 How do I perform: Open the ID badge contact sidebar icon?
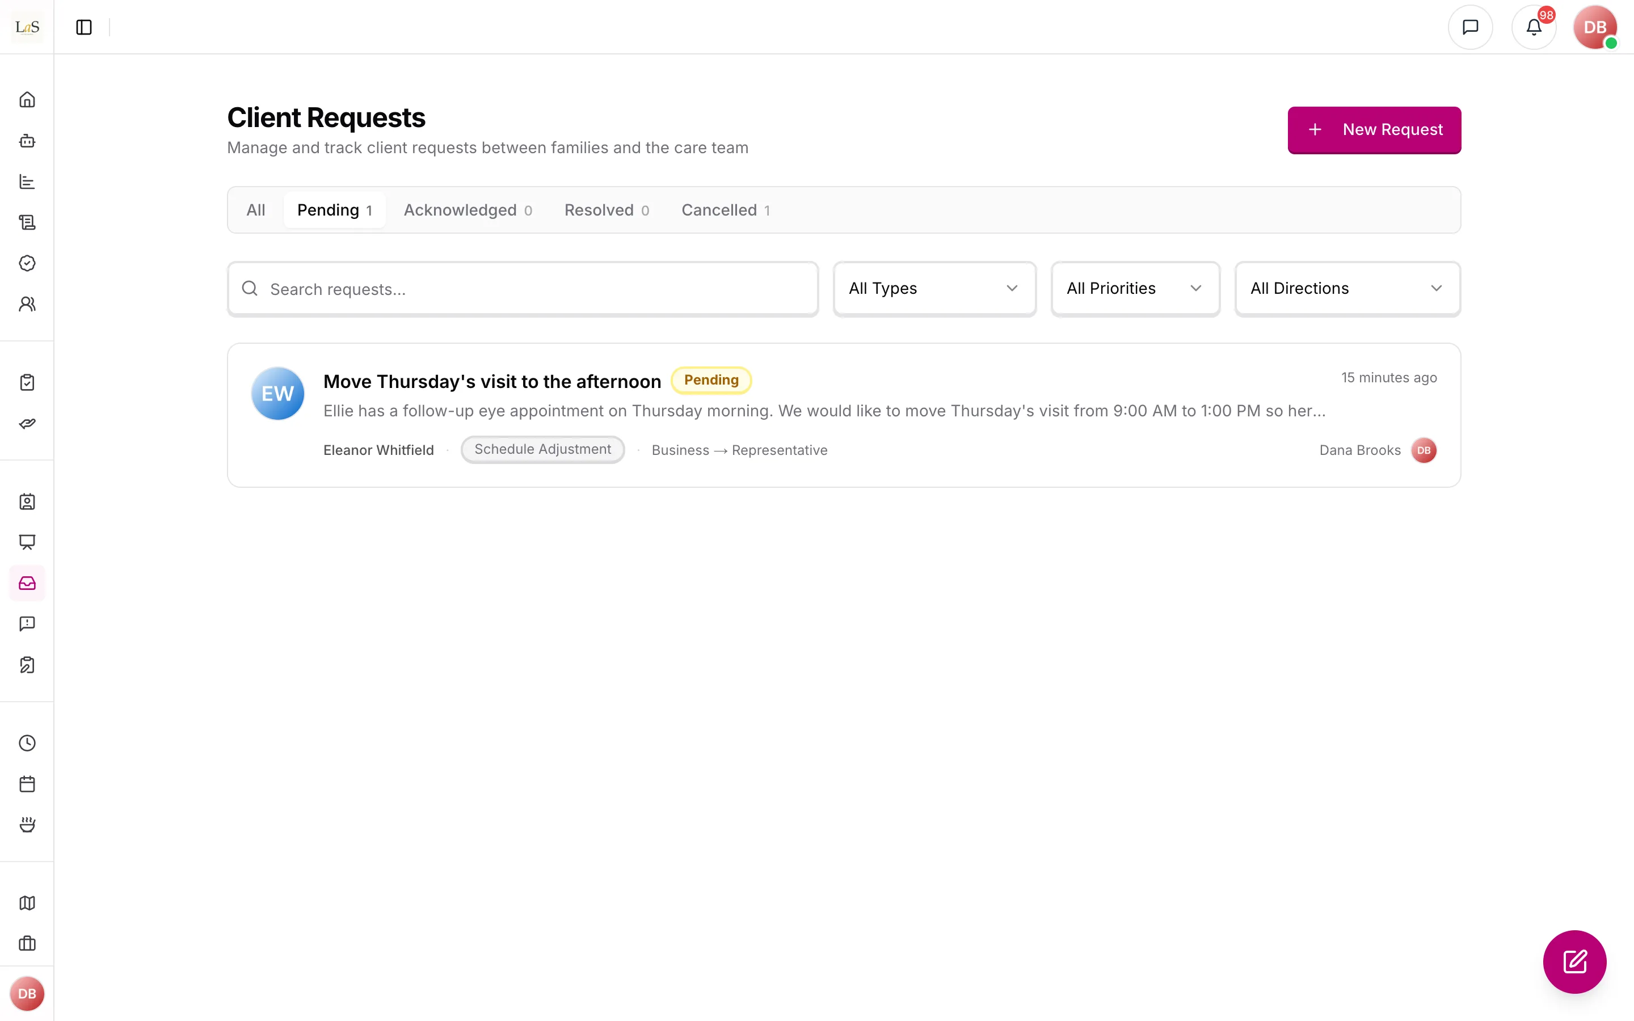pos(27,502)
